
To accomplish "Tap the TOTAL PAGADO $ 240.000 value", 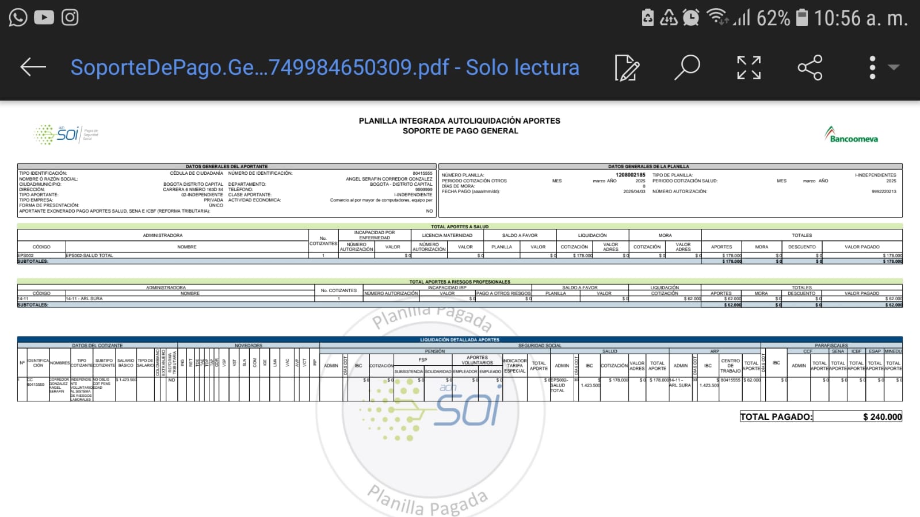I will (881, 417).
